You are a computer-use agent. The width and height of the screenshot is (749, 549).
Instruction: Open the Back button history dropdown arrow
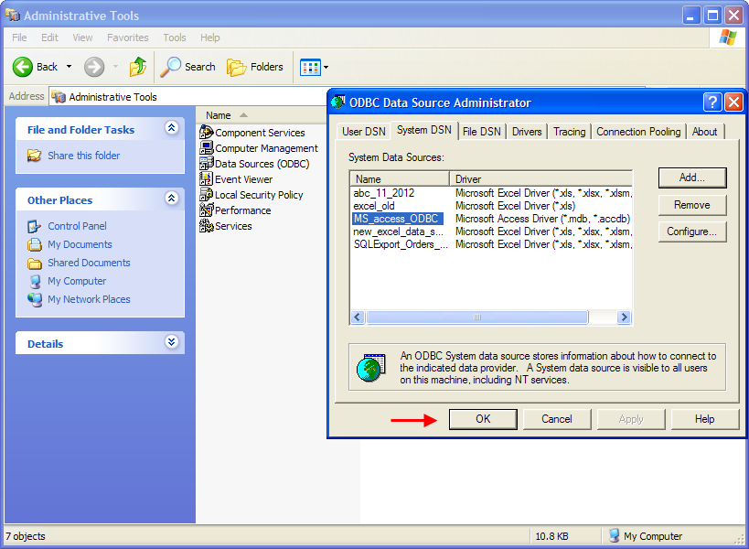point(69,67)
